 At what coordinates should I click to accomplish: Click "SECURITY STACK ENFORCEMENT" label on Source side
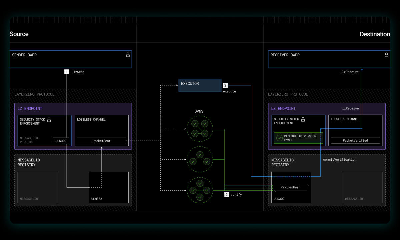tap(33, 121)
